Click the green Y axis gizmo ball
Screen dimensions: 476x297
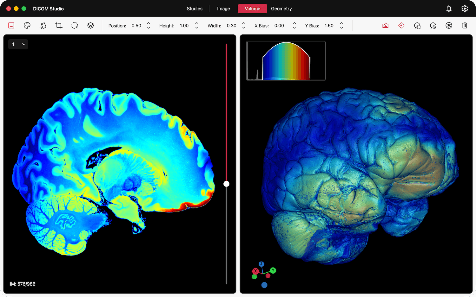[273, 270]
